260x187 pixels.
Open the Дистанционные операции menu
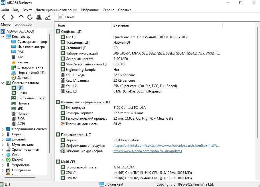tap(56, 10)
